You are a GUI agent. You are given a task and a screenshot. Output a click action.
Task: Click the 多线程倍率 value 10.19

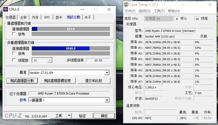[x=98, y=60]
